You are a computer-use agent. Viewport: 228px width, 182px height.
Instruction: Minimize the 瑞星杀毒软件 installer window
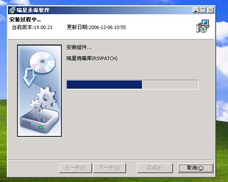pyautogui.click(x=196, y=10)
